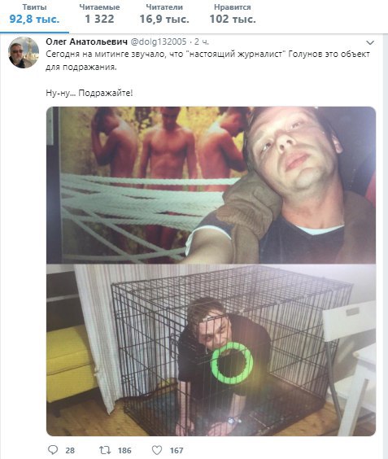Click the reply count 28
Screen dimensions: 388x459
pos(70,450)
